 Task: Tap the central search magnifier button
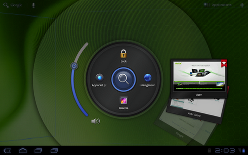124,79
